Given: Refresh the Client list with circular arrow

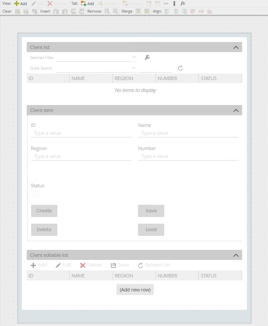Looking at the screenshot, I should tap(180, 68).
